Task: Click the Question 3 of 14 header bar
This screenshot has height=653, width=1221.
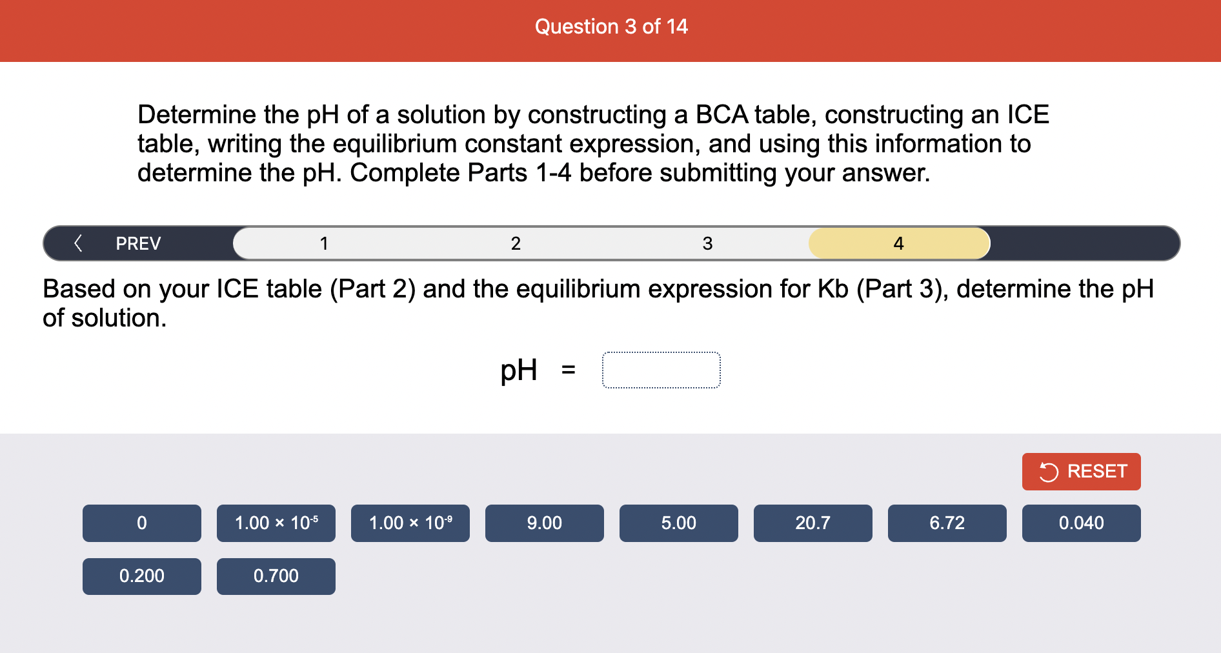Action: click(x=610, y=27)
